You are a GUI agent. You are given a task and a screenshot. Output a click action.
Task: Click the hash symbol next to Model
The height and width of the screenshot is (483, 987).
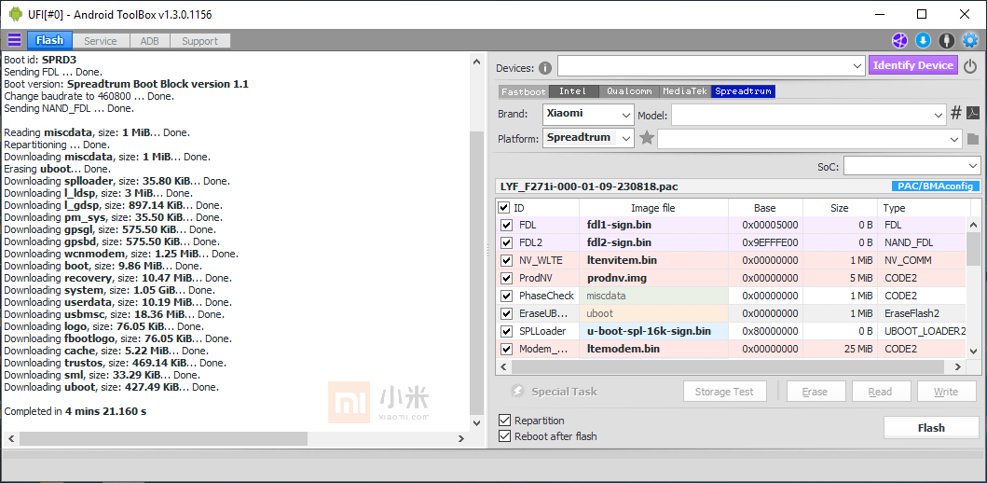click(x=955, y=114)
